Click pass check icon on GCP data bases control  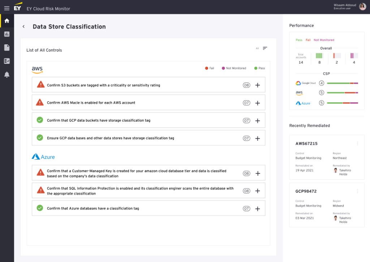click(x=40, y=138)
